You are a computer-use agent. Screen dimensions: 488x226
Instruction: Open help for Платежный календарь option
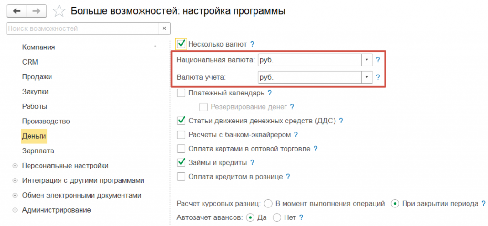[x=269, y=93]
